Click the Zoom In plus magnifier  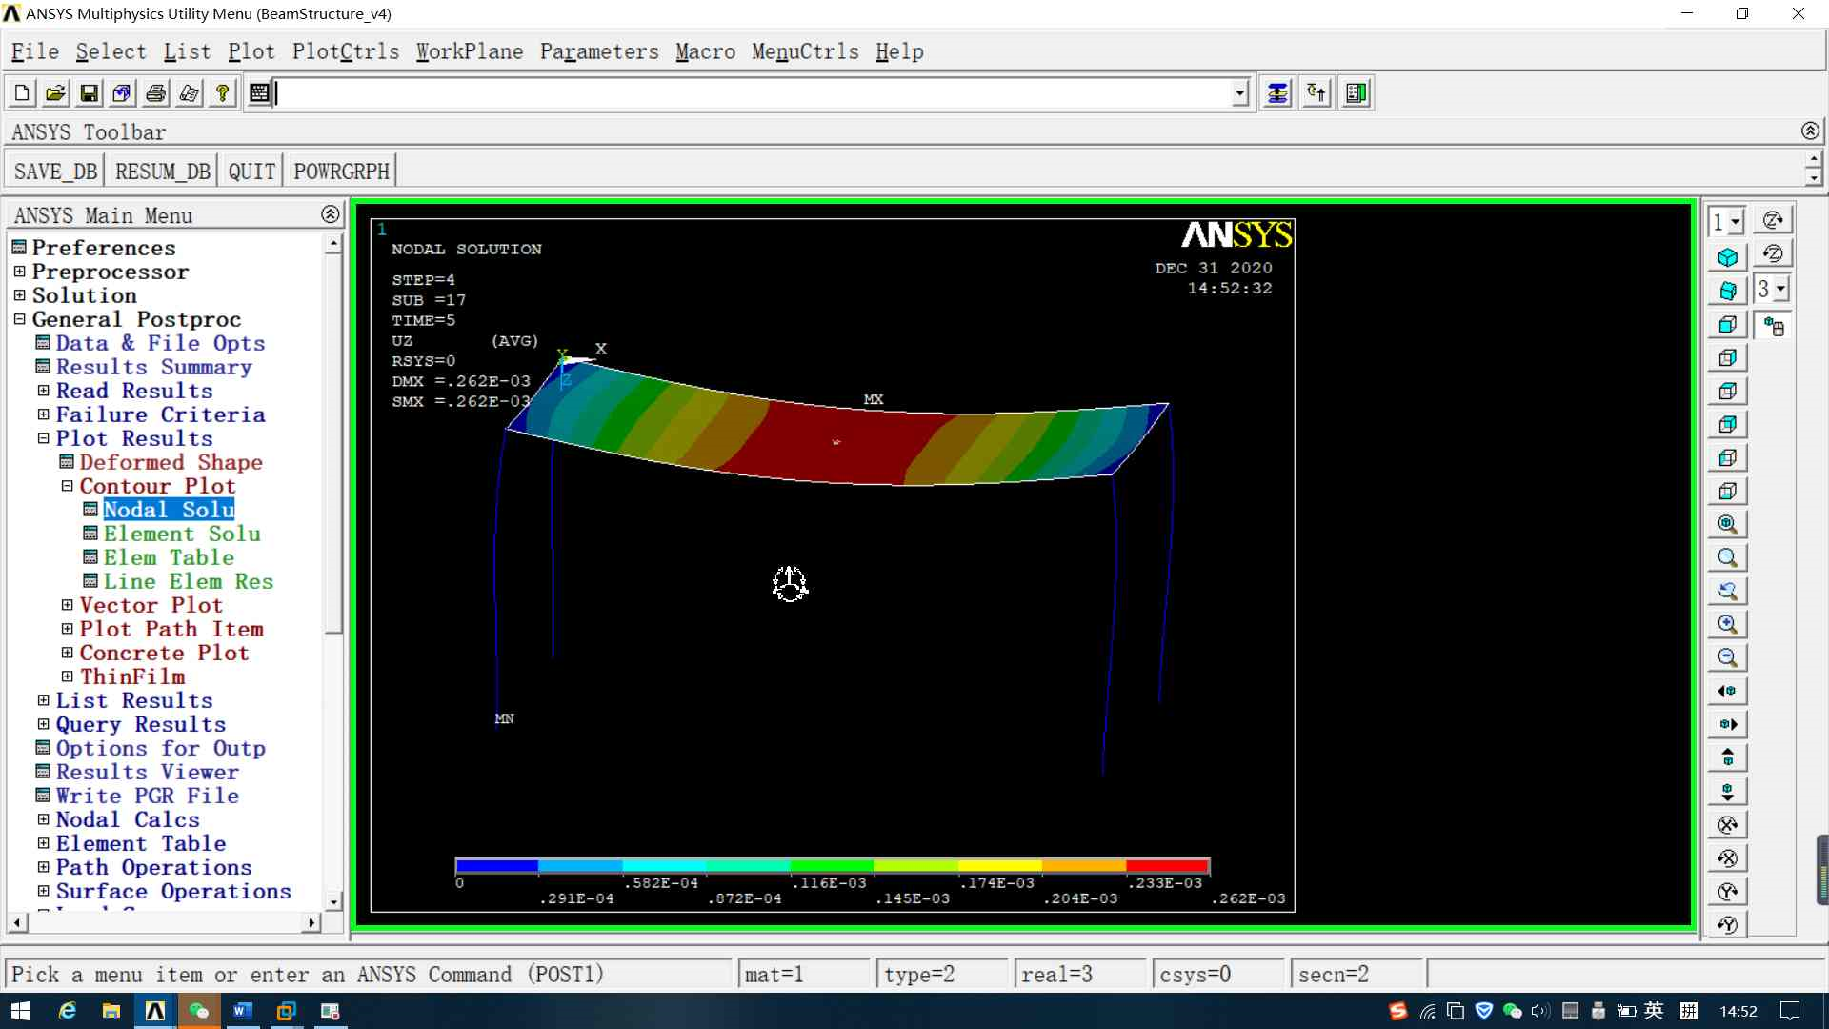[x=1727, y=624]
